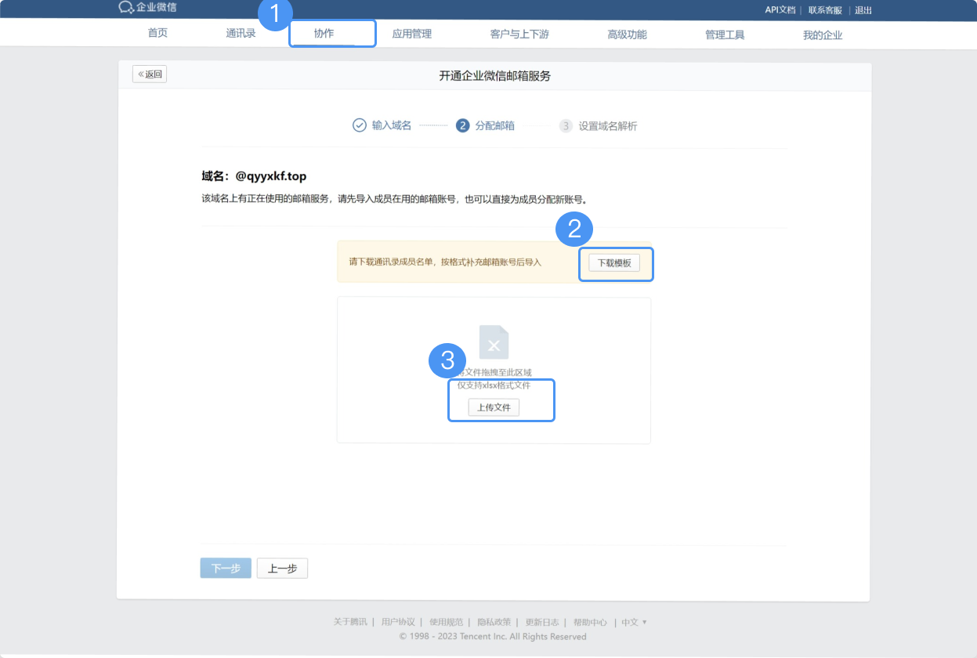Open the 中文 language dropdown

tap(631, 622)
